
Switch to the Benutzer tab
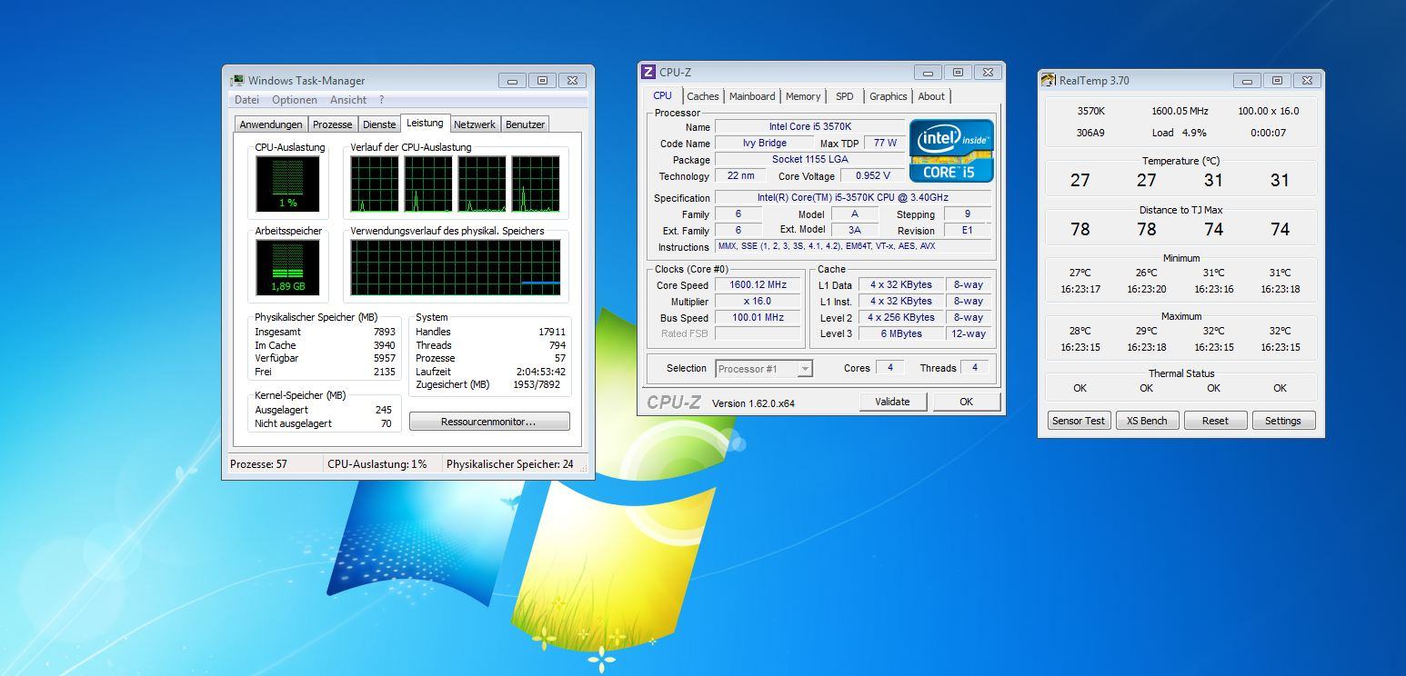tap(525, 124)
